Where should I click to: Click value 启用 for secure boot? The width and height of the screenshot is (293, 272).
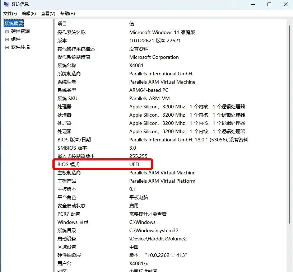[x=134, y=206]
